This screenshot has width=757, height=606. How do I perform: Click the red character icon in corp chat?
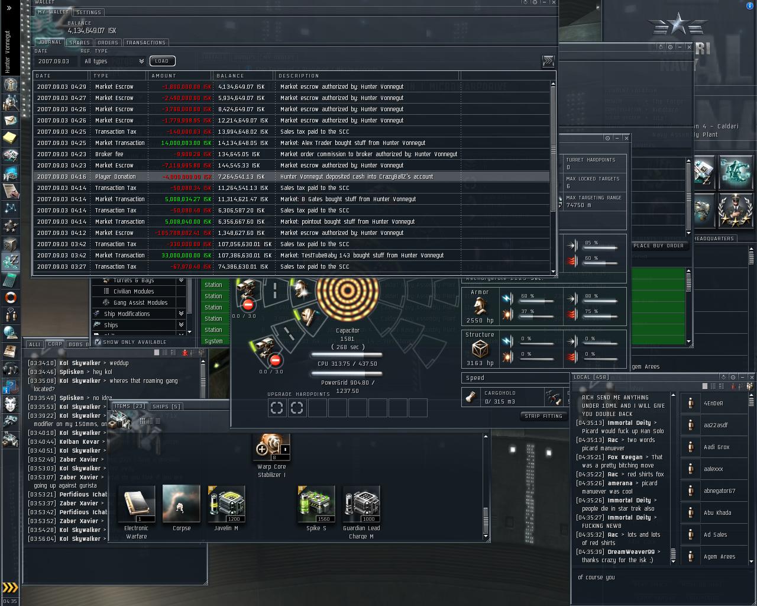[185, 353]
